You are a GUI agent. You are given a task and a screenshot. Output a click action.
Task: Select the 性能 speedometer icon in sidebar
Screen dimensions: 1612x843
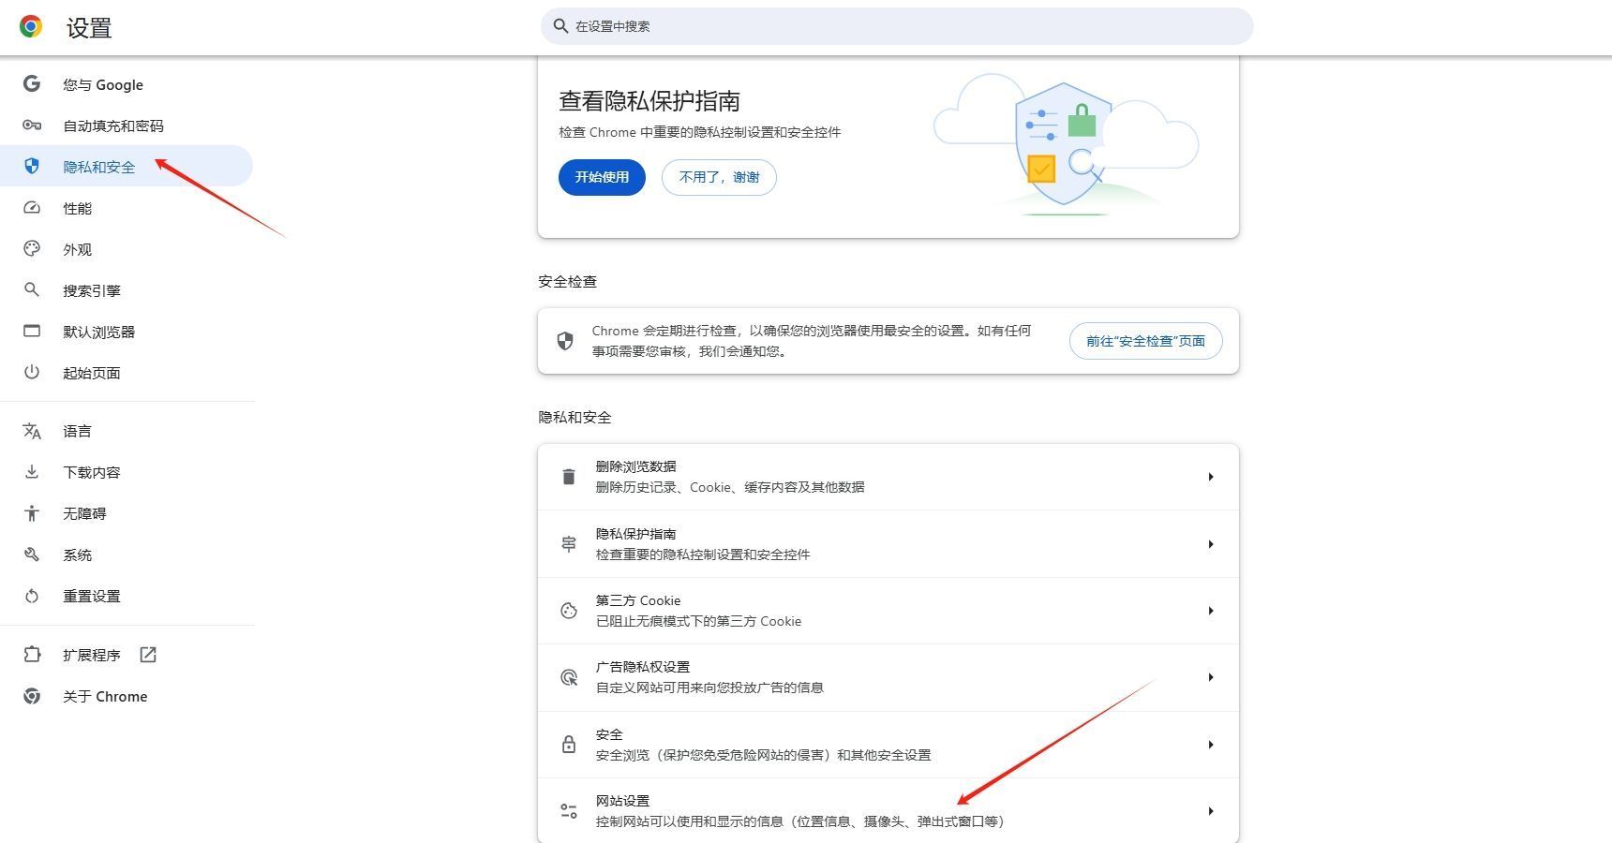(32, 208)
